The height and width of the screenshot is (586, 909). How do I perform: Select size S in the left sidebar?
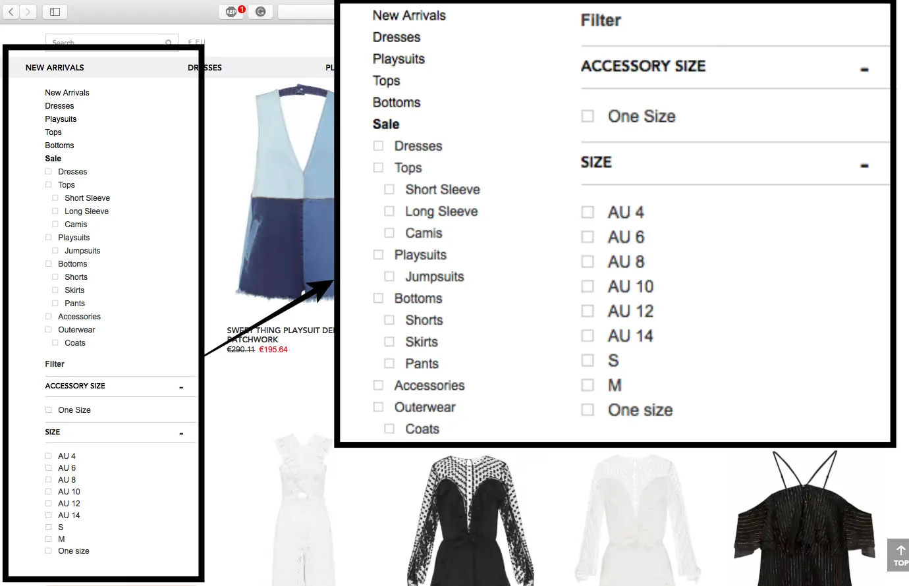pyautogui.click(x=48, y=527)
